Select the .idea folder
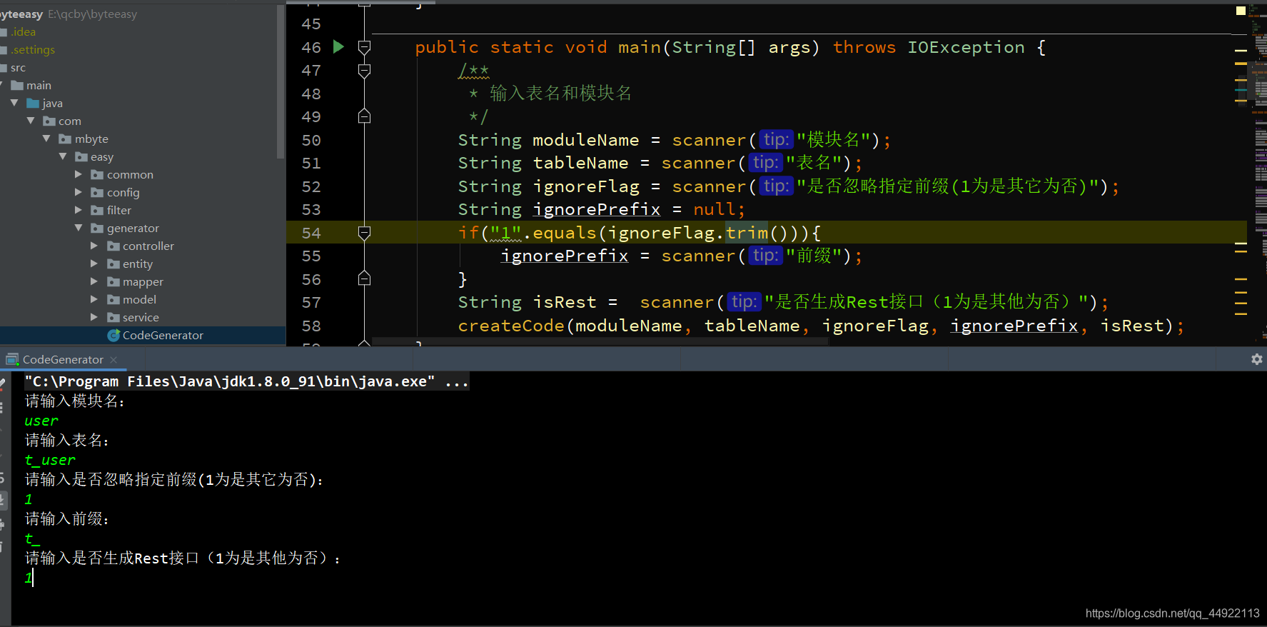The image size is (1267, 627). 23,31
